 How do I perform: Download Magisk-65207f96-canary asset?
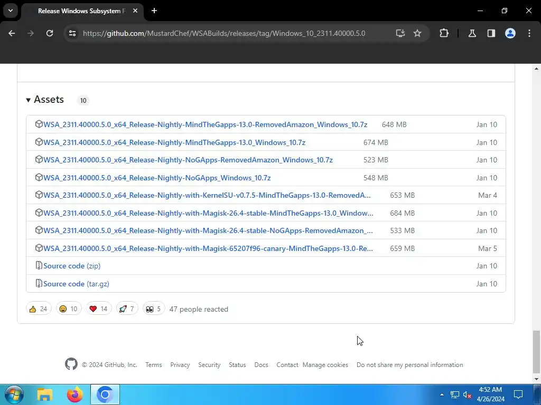(208, 249)
